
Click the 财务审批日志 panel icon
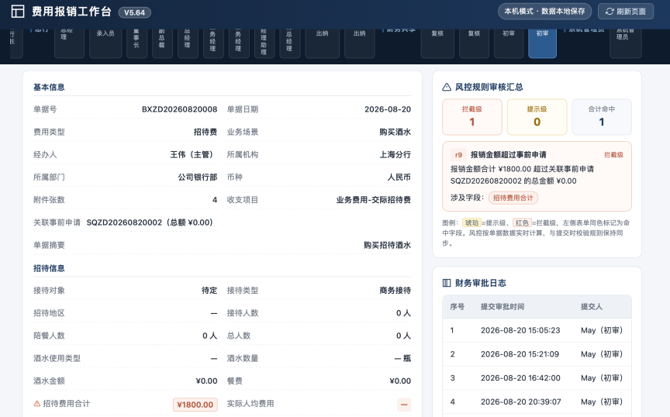pyautogui.click(x=447, y=283)
